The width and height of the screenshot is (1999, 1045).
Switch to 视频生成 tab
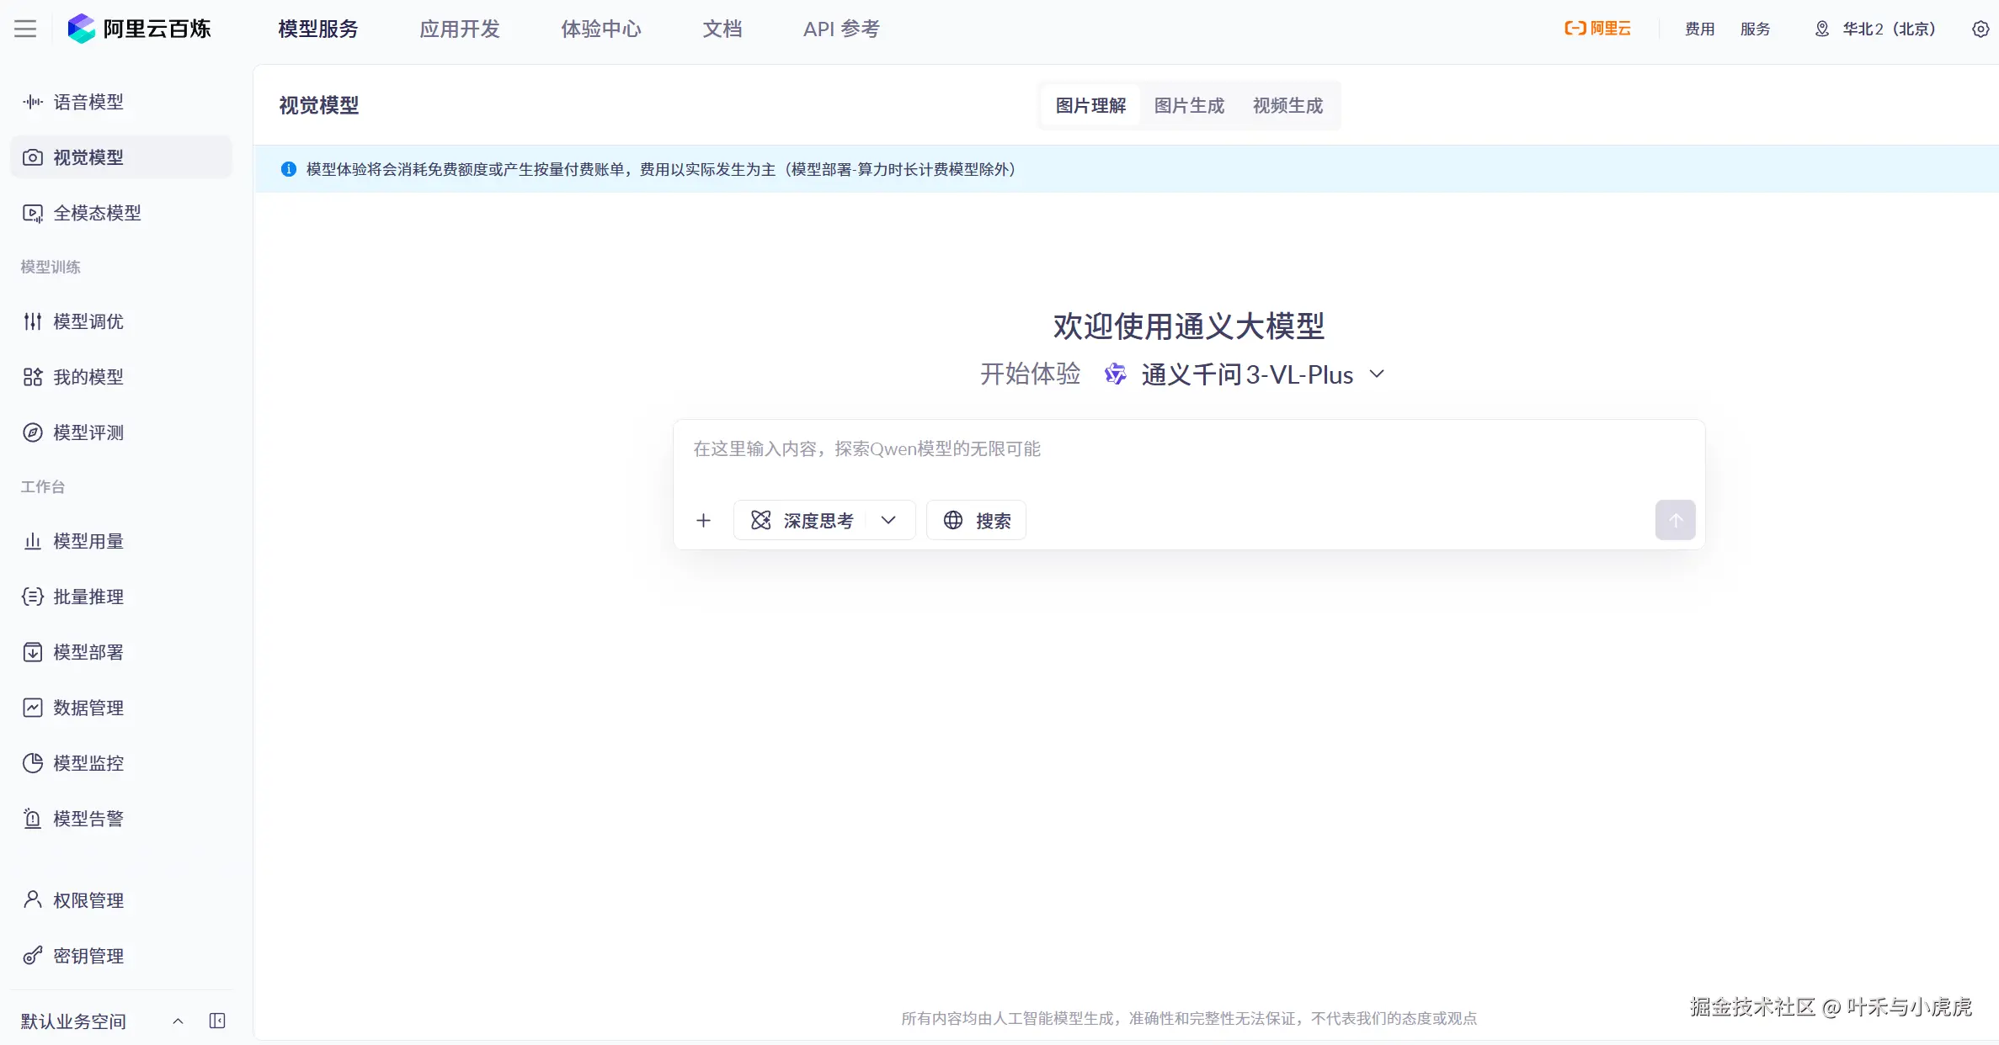tap(1287, 105)
